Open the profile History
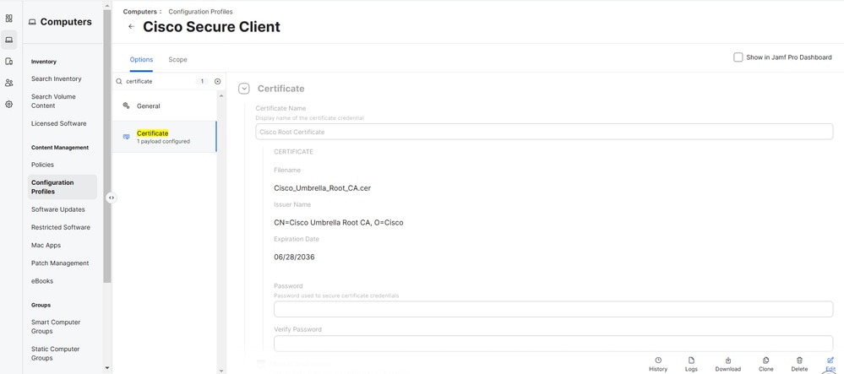The height and width of the screenshot is (374, 844). click(x=658, y=364)
